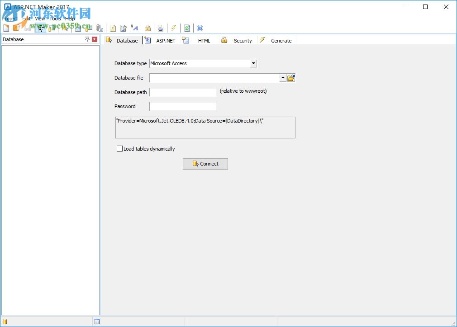Viewport: 457px width, 327px height.
Task: Open the Tools menu
Action: [x=54, y=19]
